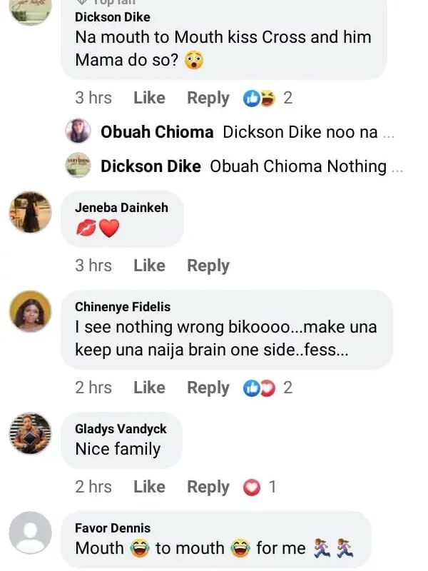Like Jeneba Dainkeh's comment
This screenshot has width=428, height=571.
coord(149,266)
